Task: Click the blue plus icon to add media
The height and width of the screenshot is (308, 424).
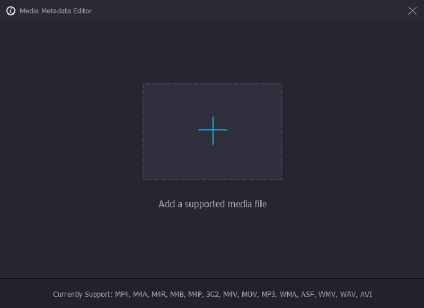Action: point(213,130)
